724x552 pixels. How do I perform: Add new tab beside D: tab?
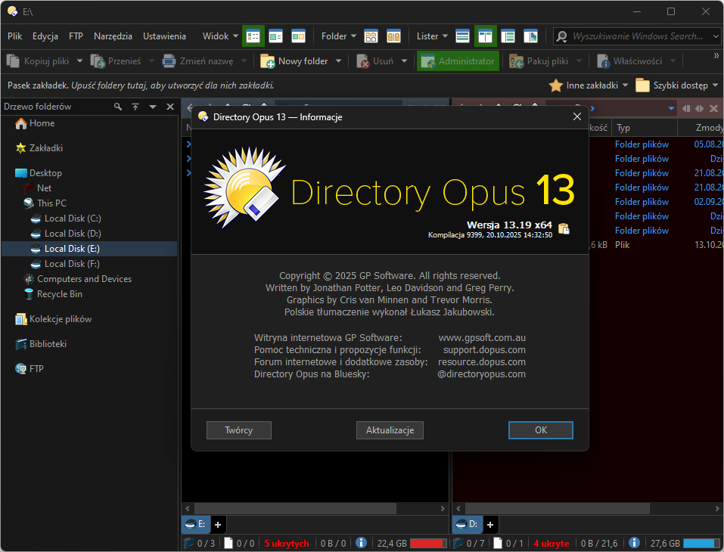(490, 525)
